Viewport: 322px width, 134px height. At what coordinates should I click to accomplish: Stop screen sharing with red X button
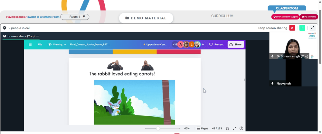pyautogui.click(x=292, y=28)
